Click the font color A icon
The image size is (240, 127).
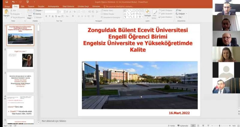(x=73, y=16)
